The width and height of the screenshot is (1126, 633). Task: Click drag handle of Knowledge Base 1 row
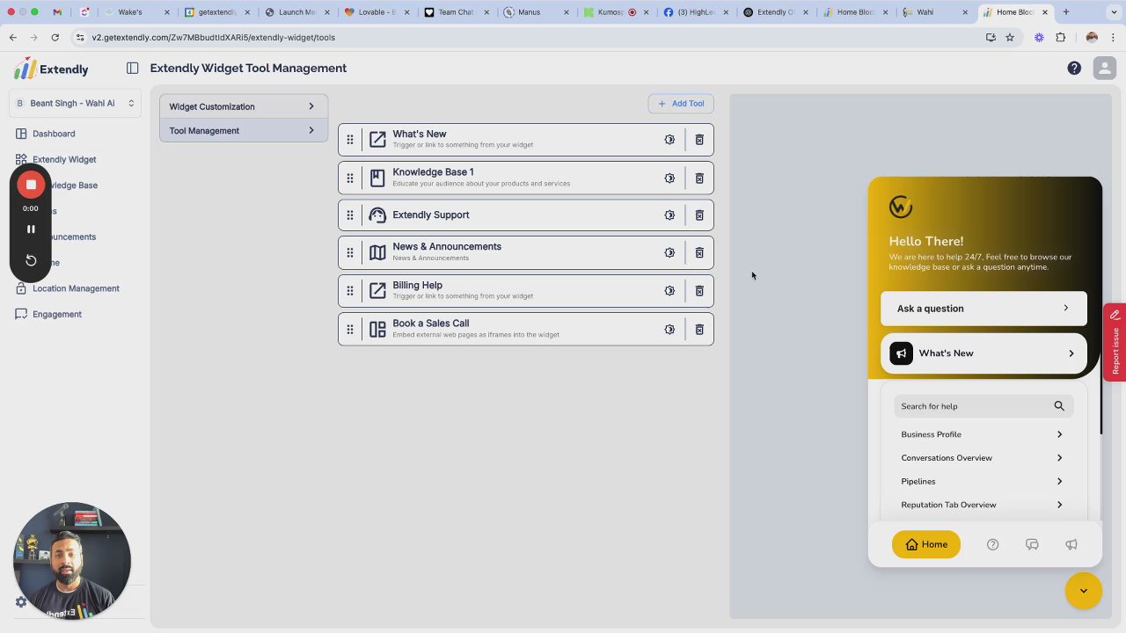click(x=350, y=178)
